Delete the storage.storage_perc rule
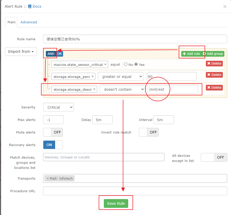 [x=214, y=75]
